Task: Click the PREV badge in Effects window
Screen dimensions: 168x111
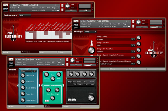Action: point(11,66)
